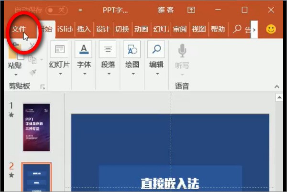Screen dimensions: 287x192
Task: Click the smiley feedback icon
Action: pos(271,29)
